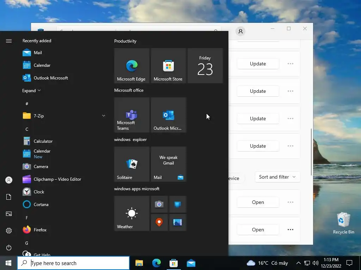Image resolution: width=361 pixels, height=270 pixels.
Task: Open the Start menu hamburger navigation
Action: coord(9,41)
